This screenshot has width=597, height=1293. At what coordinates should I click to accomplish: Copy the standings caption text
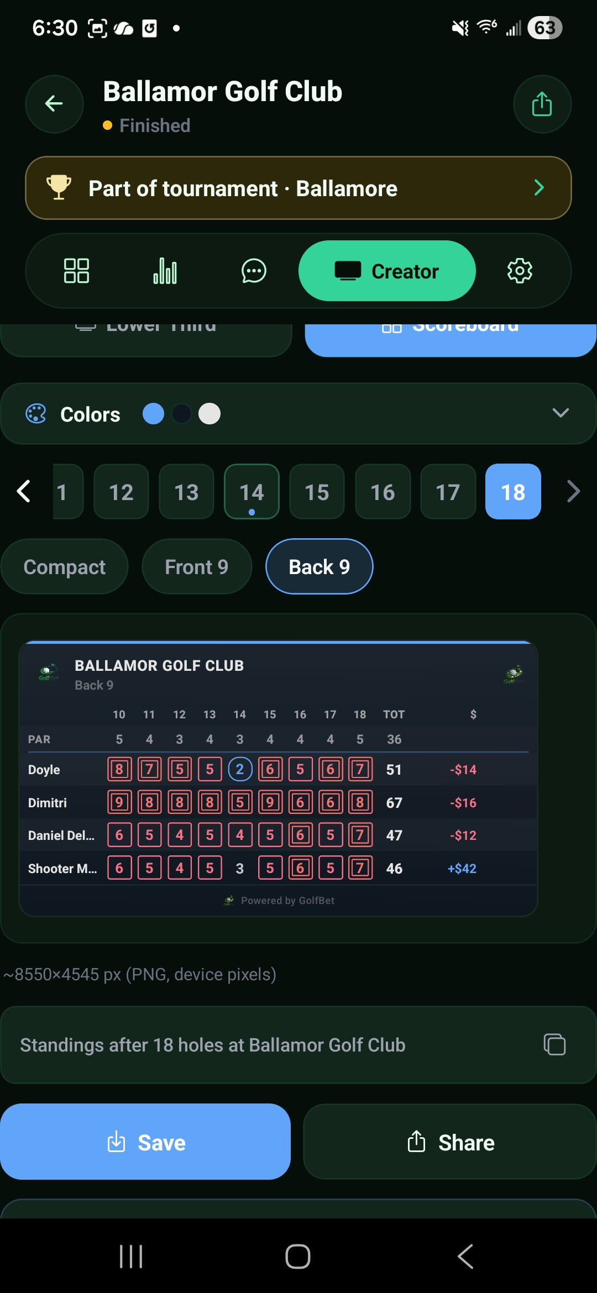coord(554,1044)
